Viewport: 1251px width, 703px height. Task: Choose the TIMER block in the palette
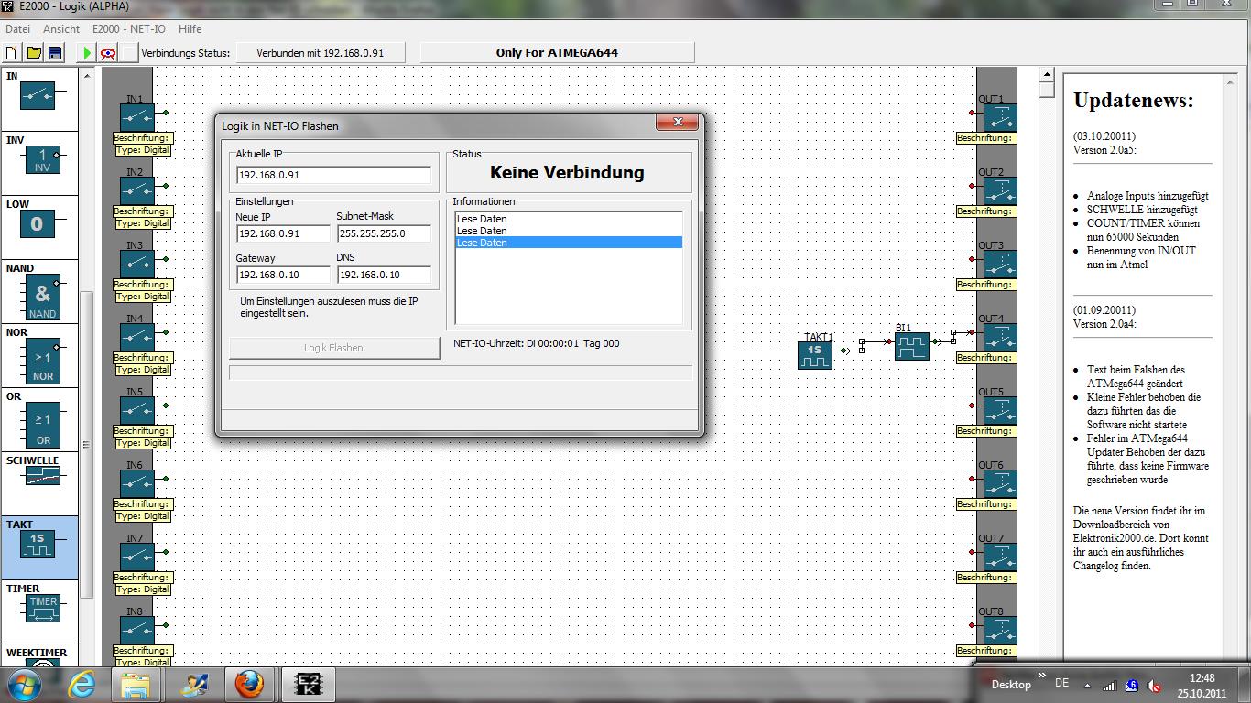pos(43,608)
